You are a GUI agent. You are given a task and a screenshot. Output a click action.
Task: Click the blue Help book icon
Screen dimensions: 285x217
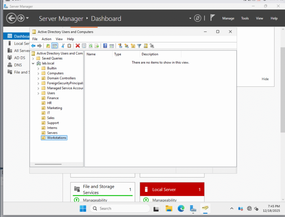click(105, 46)
